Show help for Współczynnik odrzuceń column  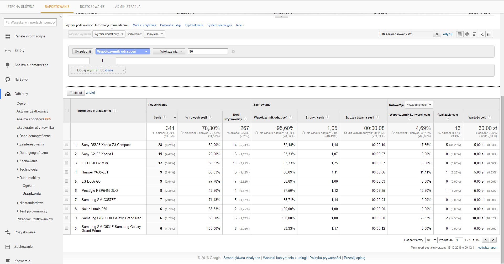291,117
